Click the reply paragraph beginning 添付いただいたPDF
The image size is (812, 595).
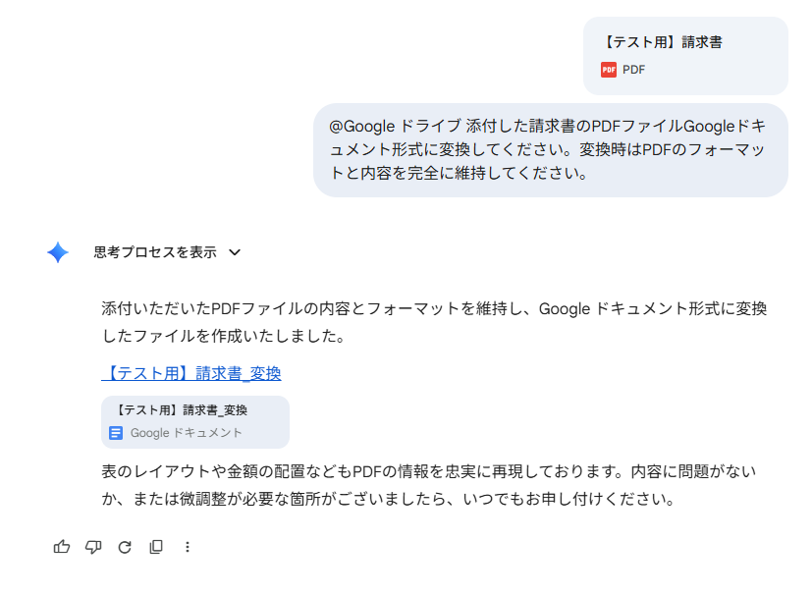434,322
